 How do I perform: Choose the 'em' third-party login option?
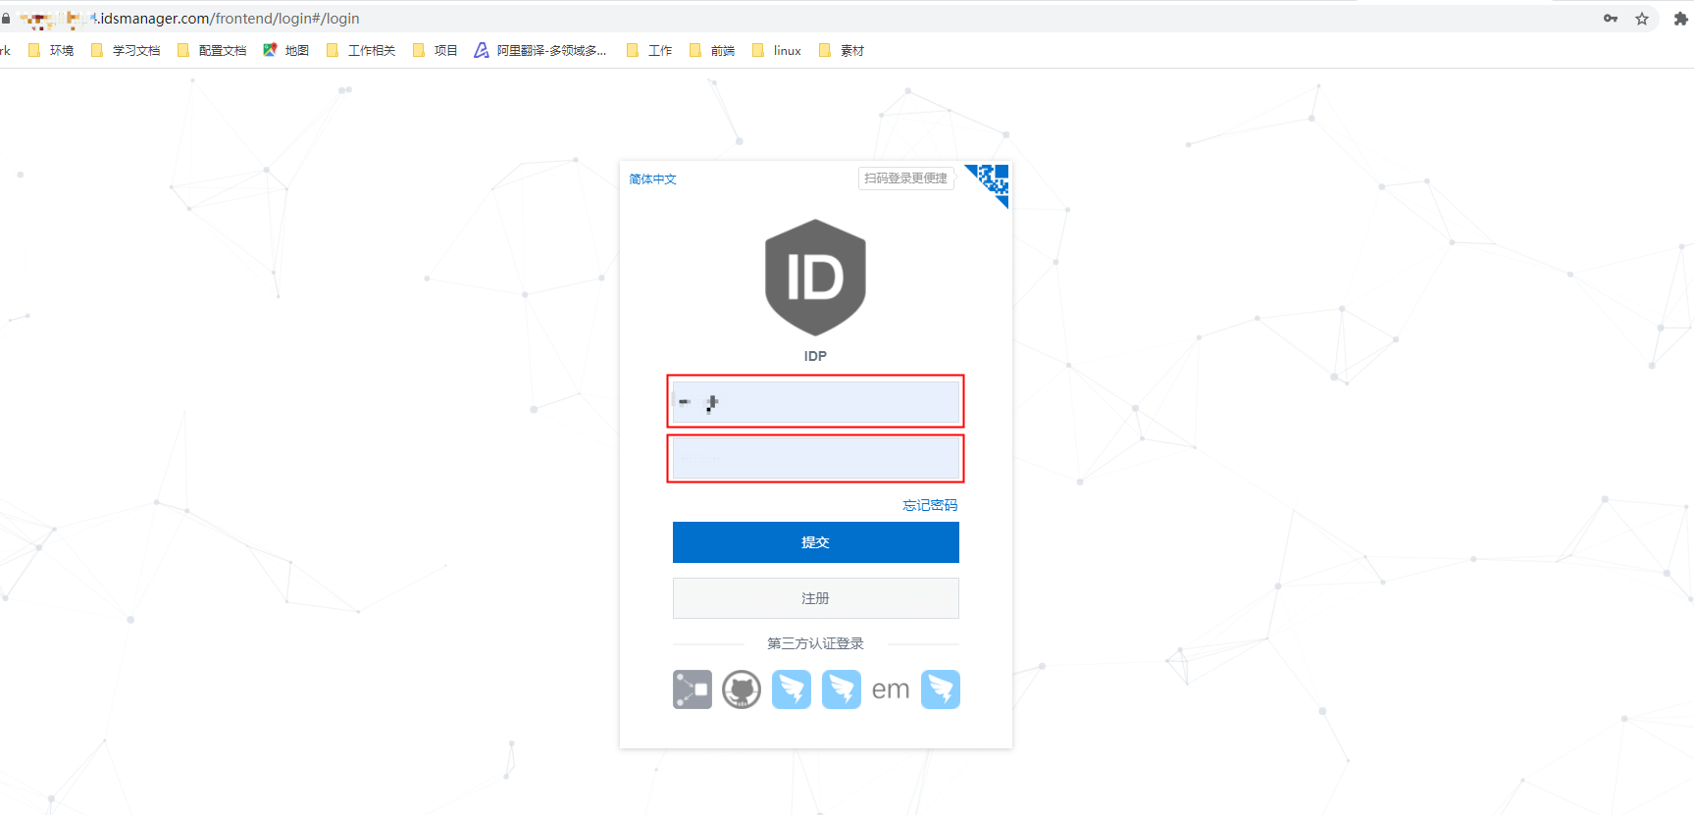891,689
